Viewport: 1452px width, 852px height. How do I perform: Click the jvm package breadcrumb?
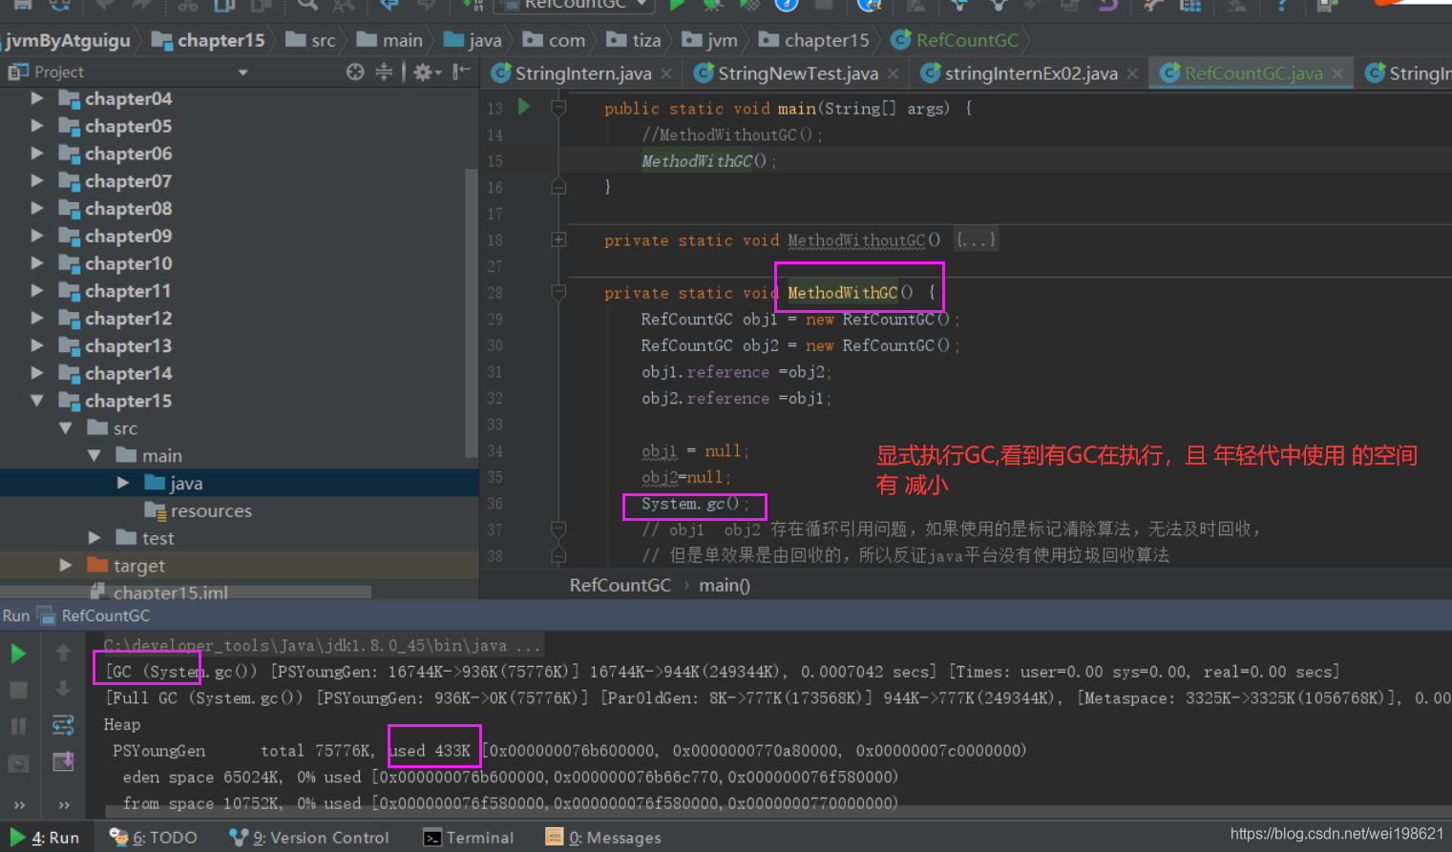click(x=709, y=40)
